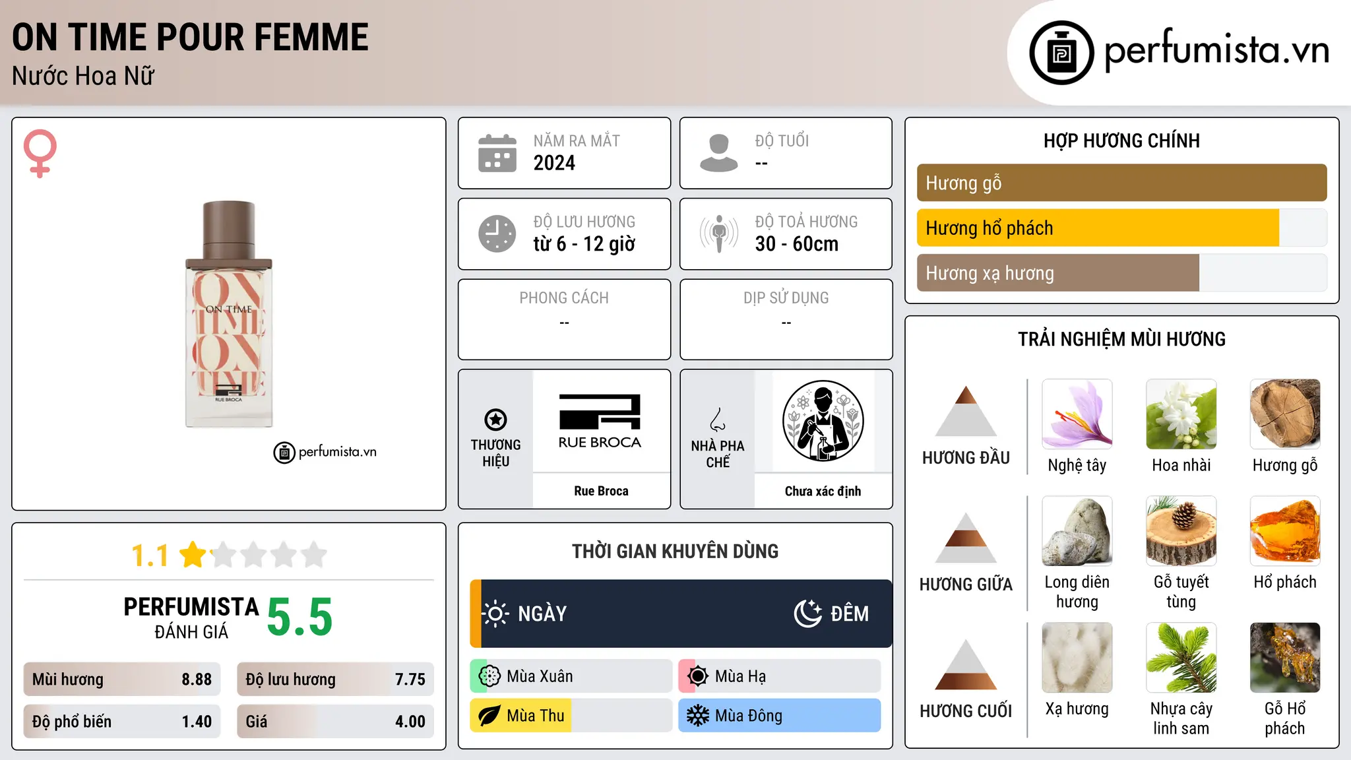Click the Hương giữa pyramid icon
Screen dimensions: 1351x760
point(966,538)
